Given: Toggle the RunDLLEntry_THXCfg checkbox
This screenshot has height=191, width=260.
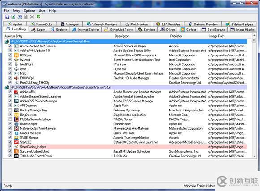Looking at the screenshot, I should coord(10,82).
